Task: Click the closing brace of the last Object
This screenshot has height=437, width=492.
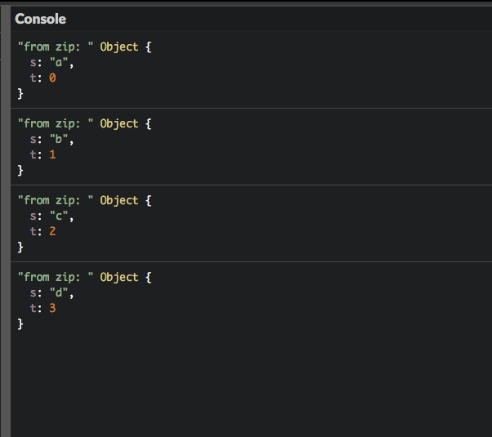Action: coord(20,324)
